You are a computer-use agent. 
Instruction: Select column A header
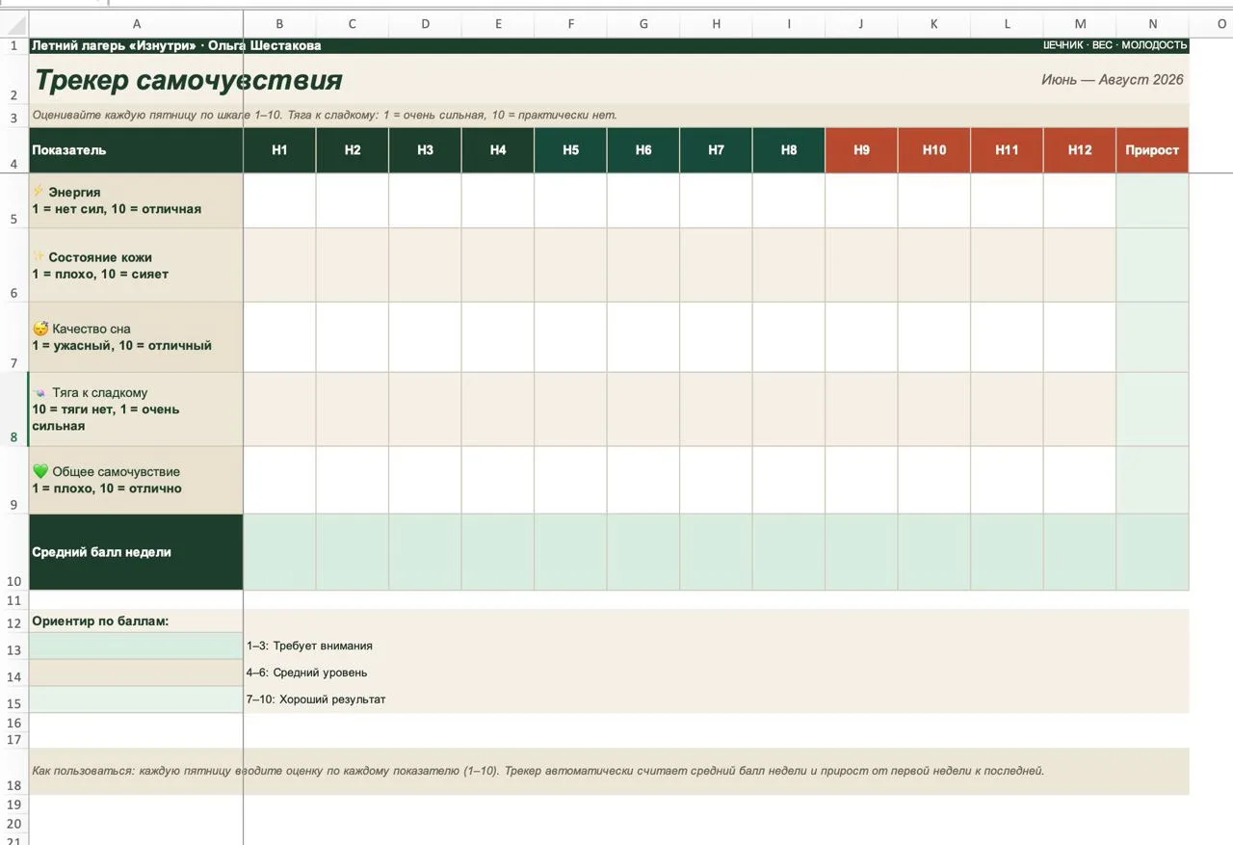136,24
